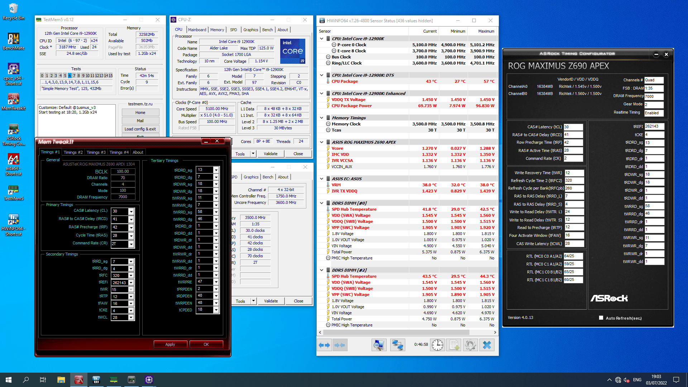Collapse ASUS ROG MAXIMUS Z690 APEX sensor group

[321, 142]
